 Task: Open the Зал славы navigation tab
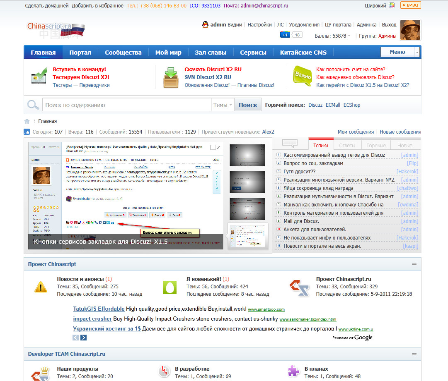point(211,53)
